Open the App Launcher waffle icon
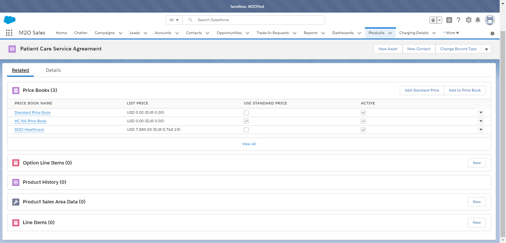Viewport: 506px width, 243px height. [9, 33]
